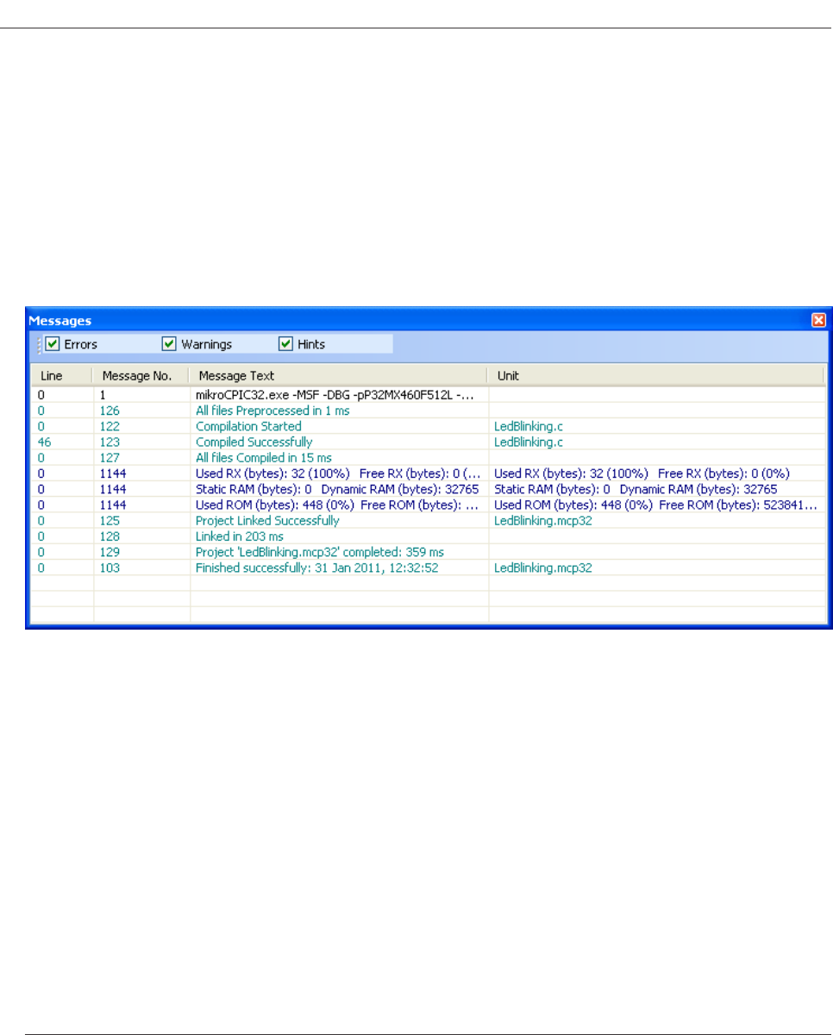Select the 'Project Linked Successfully' message
The height and width of the screenshot is (1035, 833).
tap(267, 521)
